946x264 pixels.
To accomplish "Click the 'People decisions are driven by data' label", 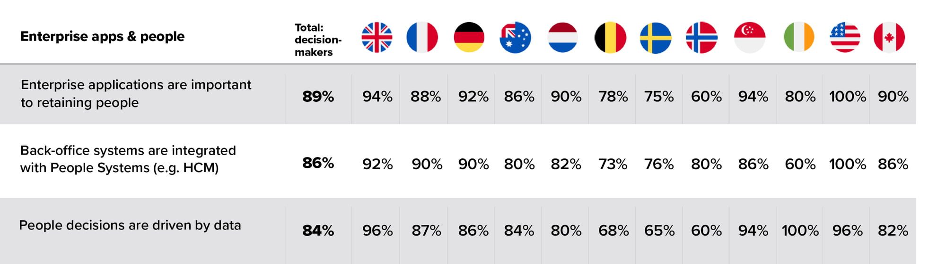I will pyautogui.click(x=130, y=226).
